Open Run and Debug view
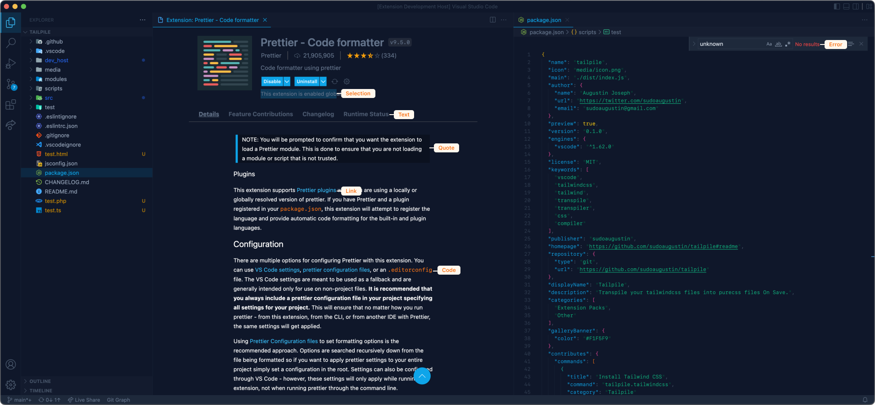875x405 pixels. point(11,64)
